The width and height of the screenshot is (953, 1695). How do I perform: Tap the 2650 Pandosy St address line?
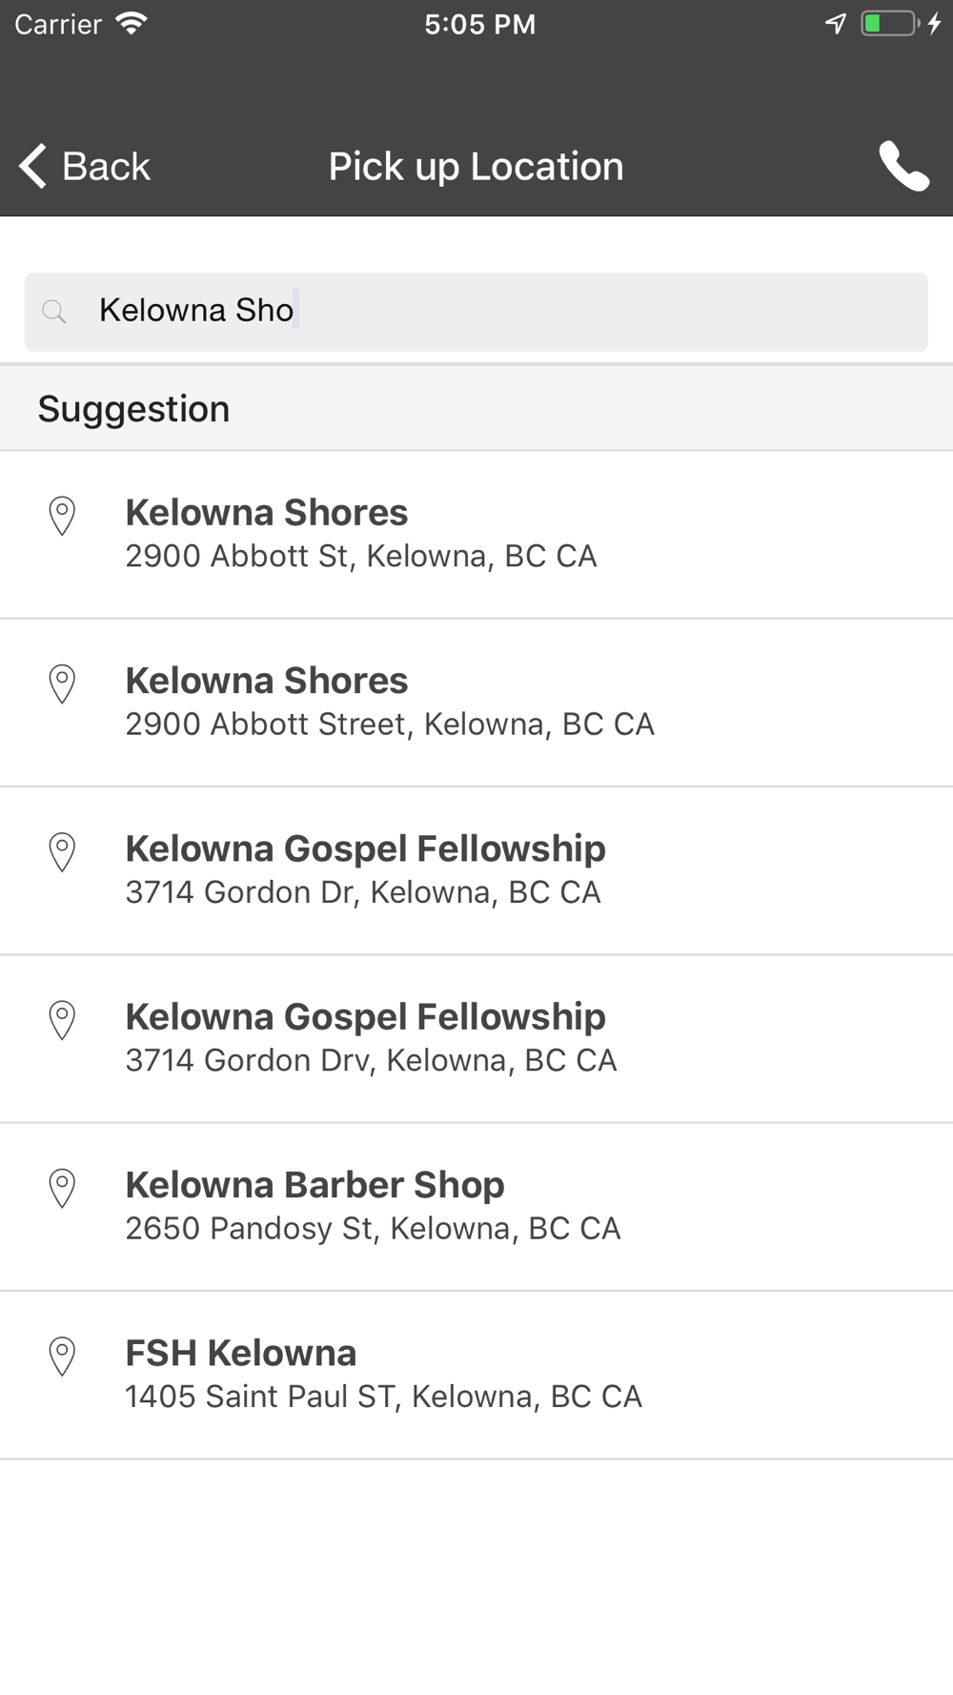tap(373, 1229)
